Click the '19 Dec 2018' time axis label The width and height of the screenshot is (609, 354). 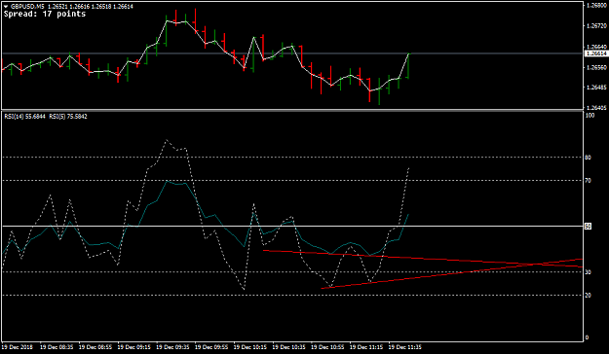tap(18, 347)
